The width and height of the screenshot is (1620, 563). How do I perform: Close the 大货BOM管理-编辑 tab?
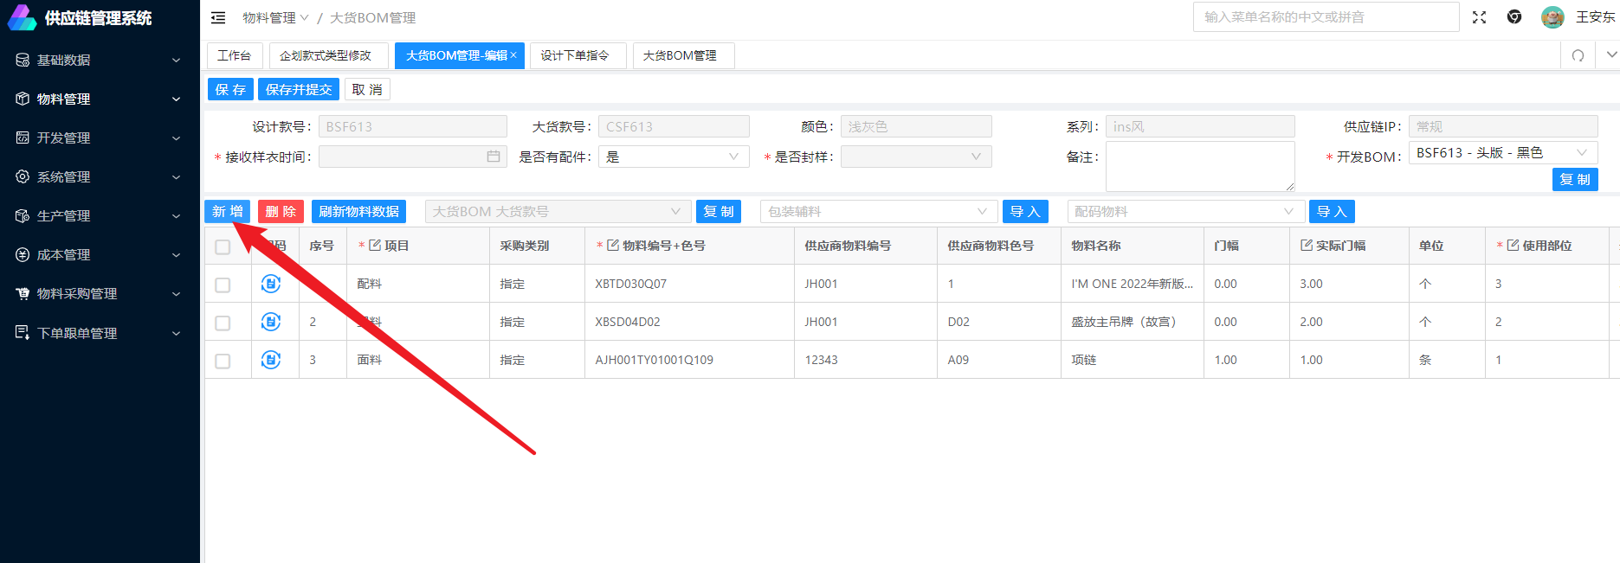pos(513,55)
